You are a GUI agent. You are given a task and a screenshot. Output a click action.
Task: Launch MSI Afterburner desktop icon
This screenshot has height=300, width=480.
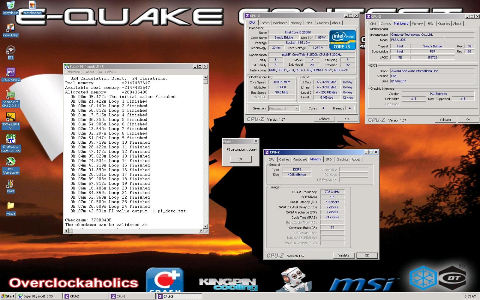coord(10,166)
